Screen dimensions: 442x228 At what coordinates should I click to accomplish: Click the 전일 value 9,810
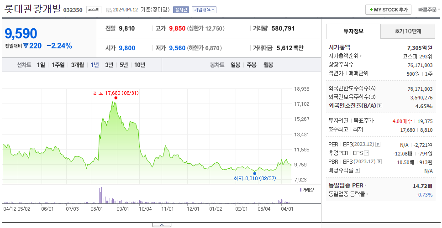click(127, 28)
